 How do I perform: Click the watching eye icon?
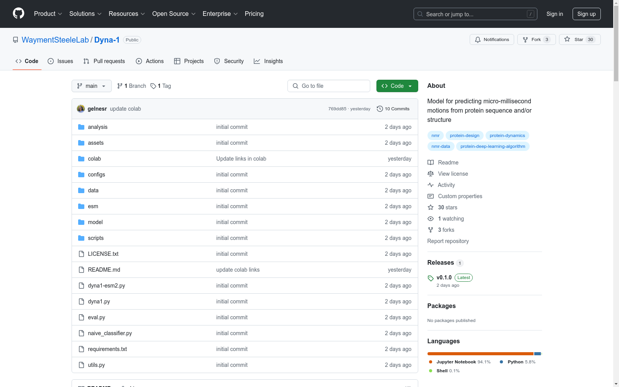431,219
